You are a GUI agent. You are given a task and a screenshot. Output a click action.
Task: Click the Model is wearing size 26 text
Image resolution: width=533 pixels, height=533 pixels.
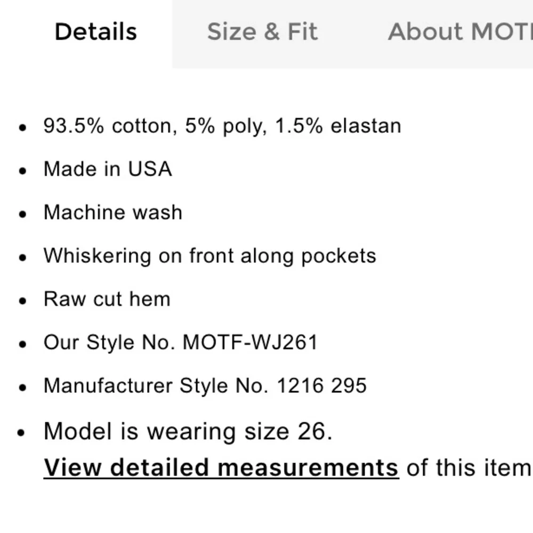(x=189, y=431)
